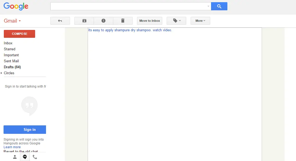This screenshot has height=161, width=296.
Task: Open the More dropdown menu
Action: [200, 21]
